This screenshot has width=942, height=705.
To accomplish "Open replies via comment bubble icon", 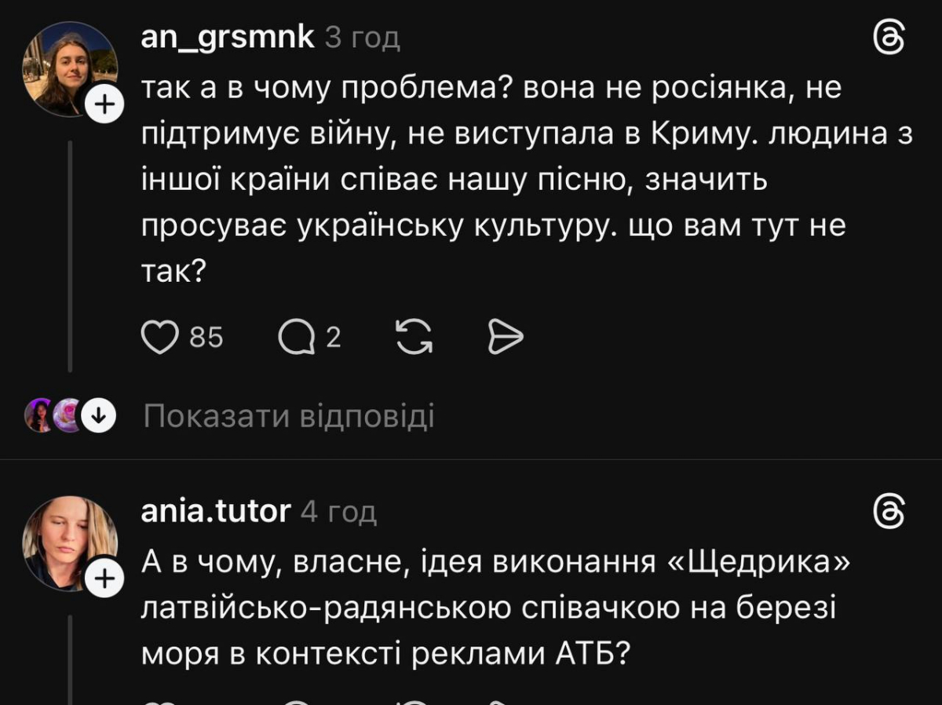I will [x=296, y=338].
